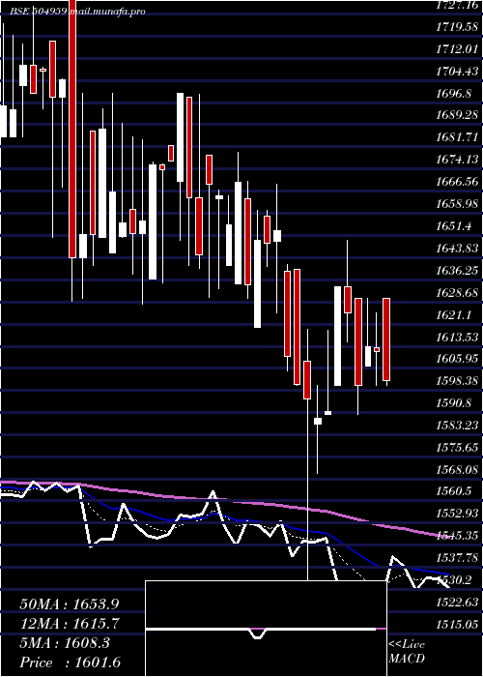Click the 1651.4 price axis label
The image size is (483, 677).
453,225
